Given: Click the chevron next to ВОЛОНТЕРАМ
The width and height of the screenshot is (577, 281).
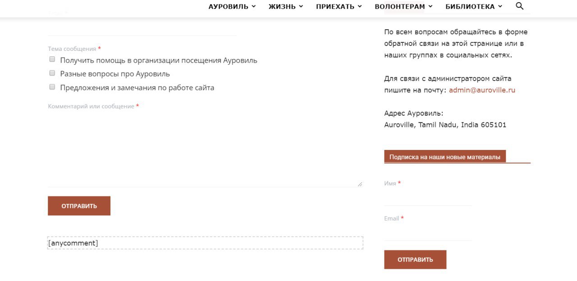Looking at the screenshot, I should pos(430,6).
